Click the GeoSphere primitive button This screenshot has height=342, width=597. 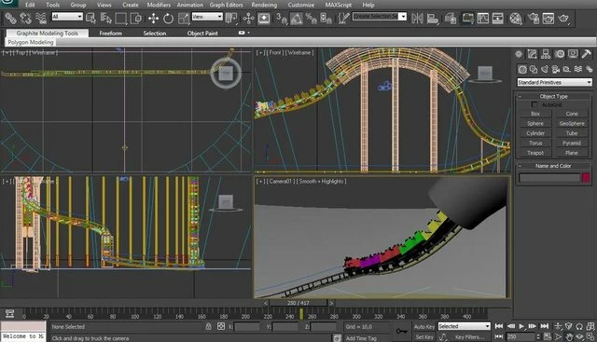point(572,123)
